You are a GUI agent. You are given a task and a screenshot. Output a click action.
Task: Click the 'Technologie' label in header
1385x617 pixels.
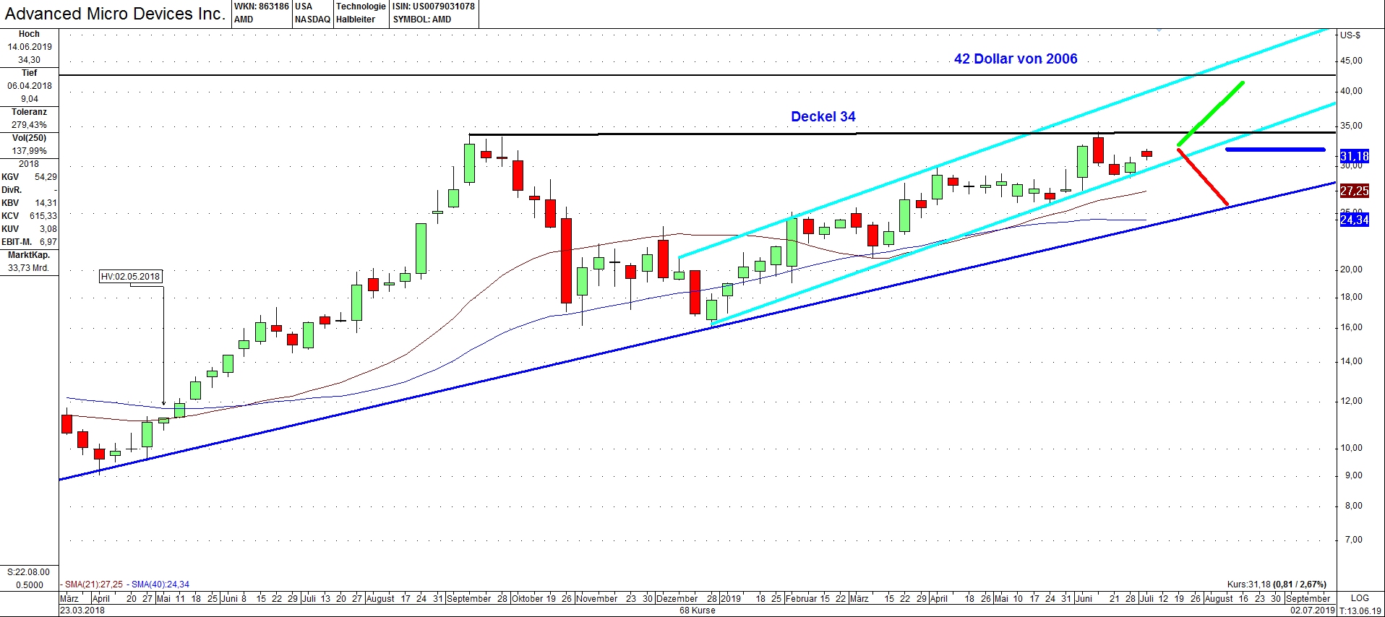361,7
